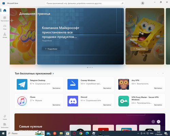This screenshot has height=136, width=170.
Task: Open the Games section in sidebar
Action: click(x=5, y=27)
